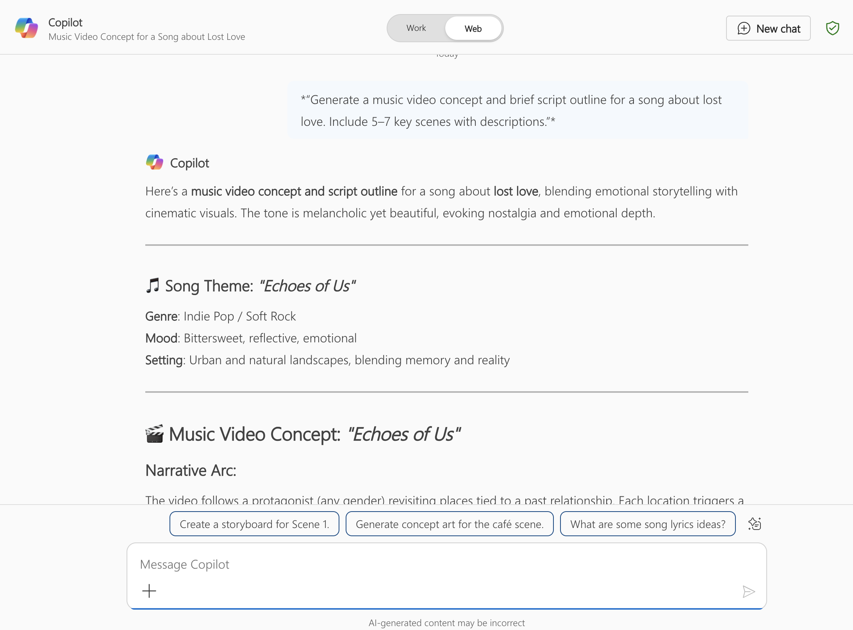Choose Generate concept art for the café scene

(449, 524)
